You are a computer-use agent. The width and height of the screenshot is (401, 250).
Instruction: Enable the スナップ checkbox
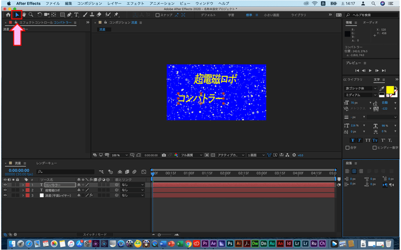coord(157,15)
